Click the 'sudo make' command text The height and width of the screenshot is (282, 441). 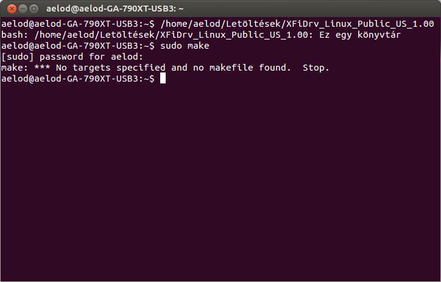click(x=185, y=46)
